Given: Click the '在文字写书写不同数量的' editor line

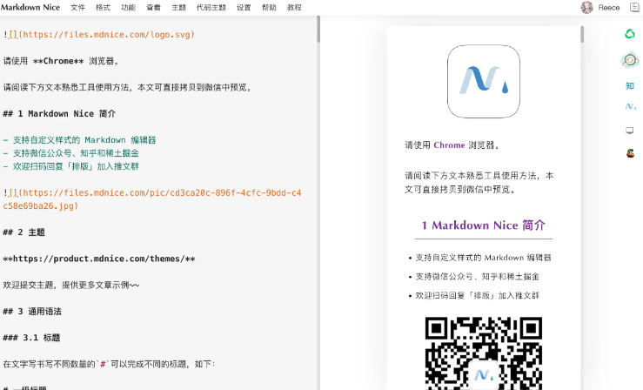Looking at the screenshot, I should click(x=109, y=364).
